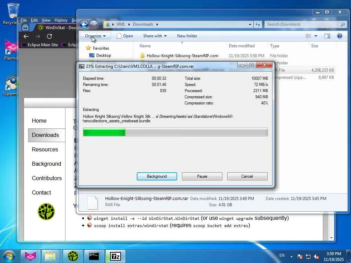Click the Supermium desktop shortcut

pyautogui.click(x=10, y=85)
